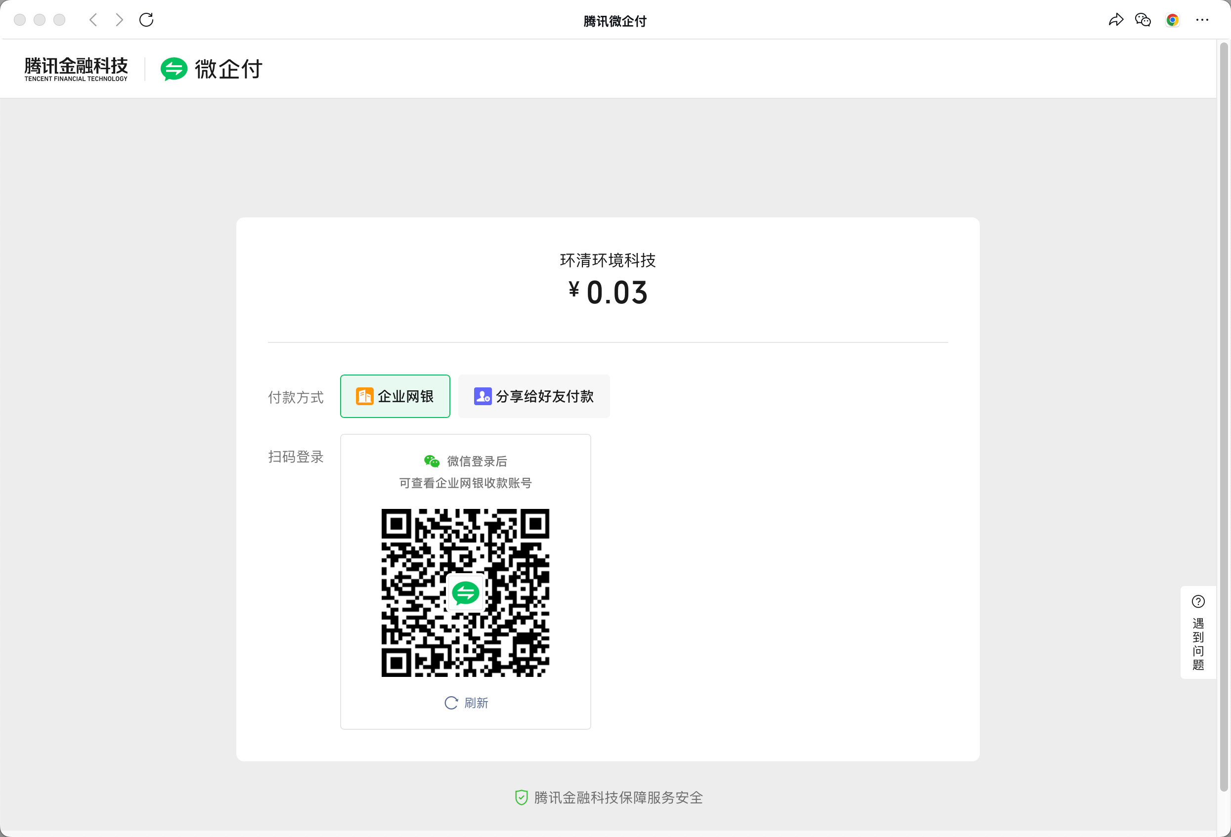Click the green logo inside QR code

point(466,593)
